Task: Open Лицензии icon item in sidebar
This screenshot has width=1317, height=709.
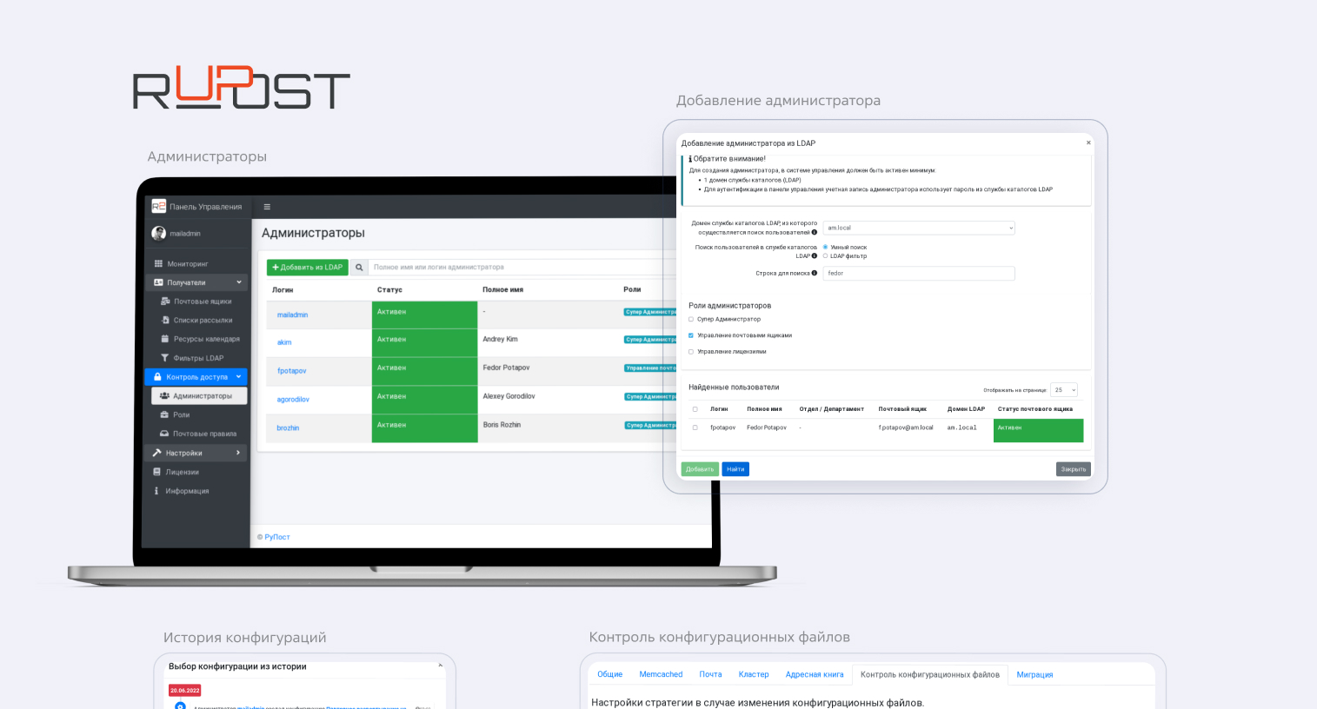Action: click(156, 472)
